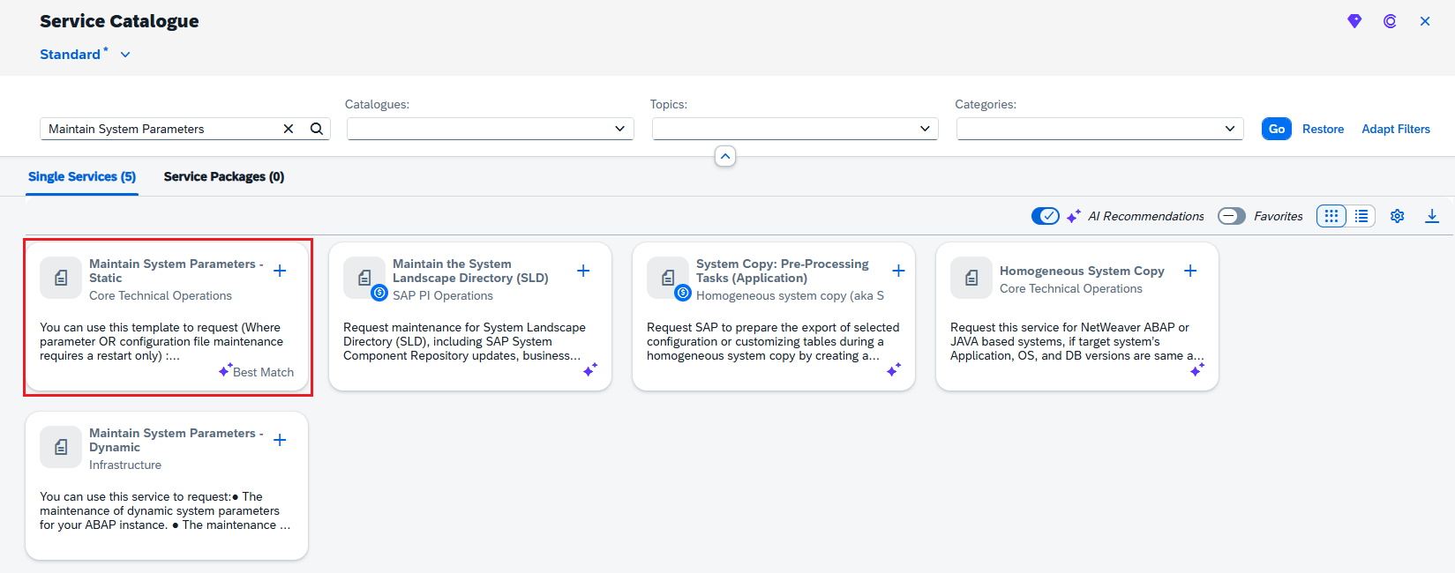This screenshot has height=573, width=1455.
Task: Click the Best Match sparkle label
Action: tap(257, 372)
